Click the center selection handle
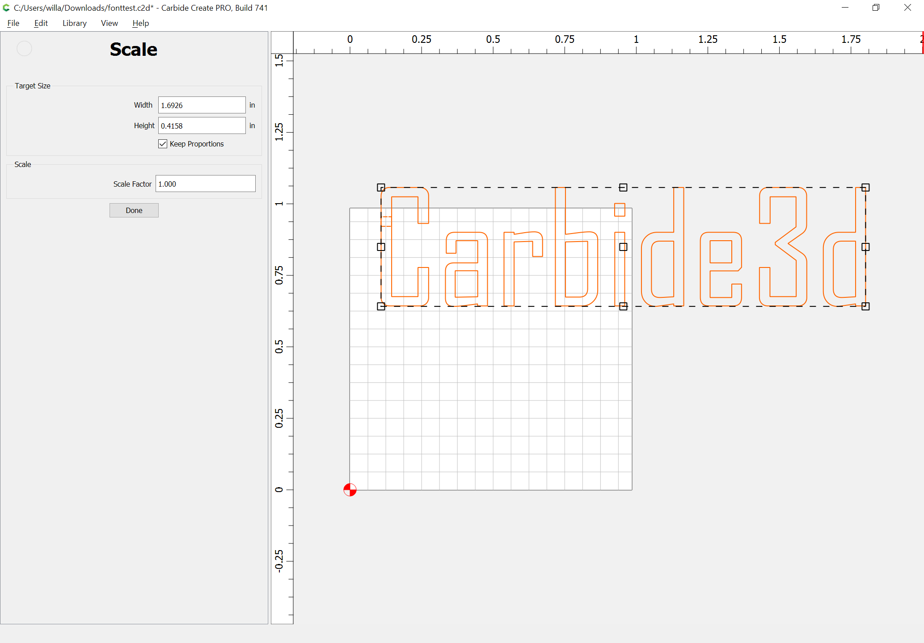 click(623, 247)
